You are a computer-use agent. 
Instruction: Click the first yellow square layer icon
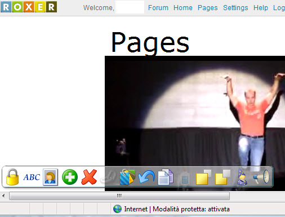point(203,177)
